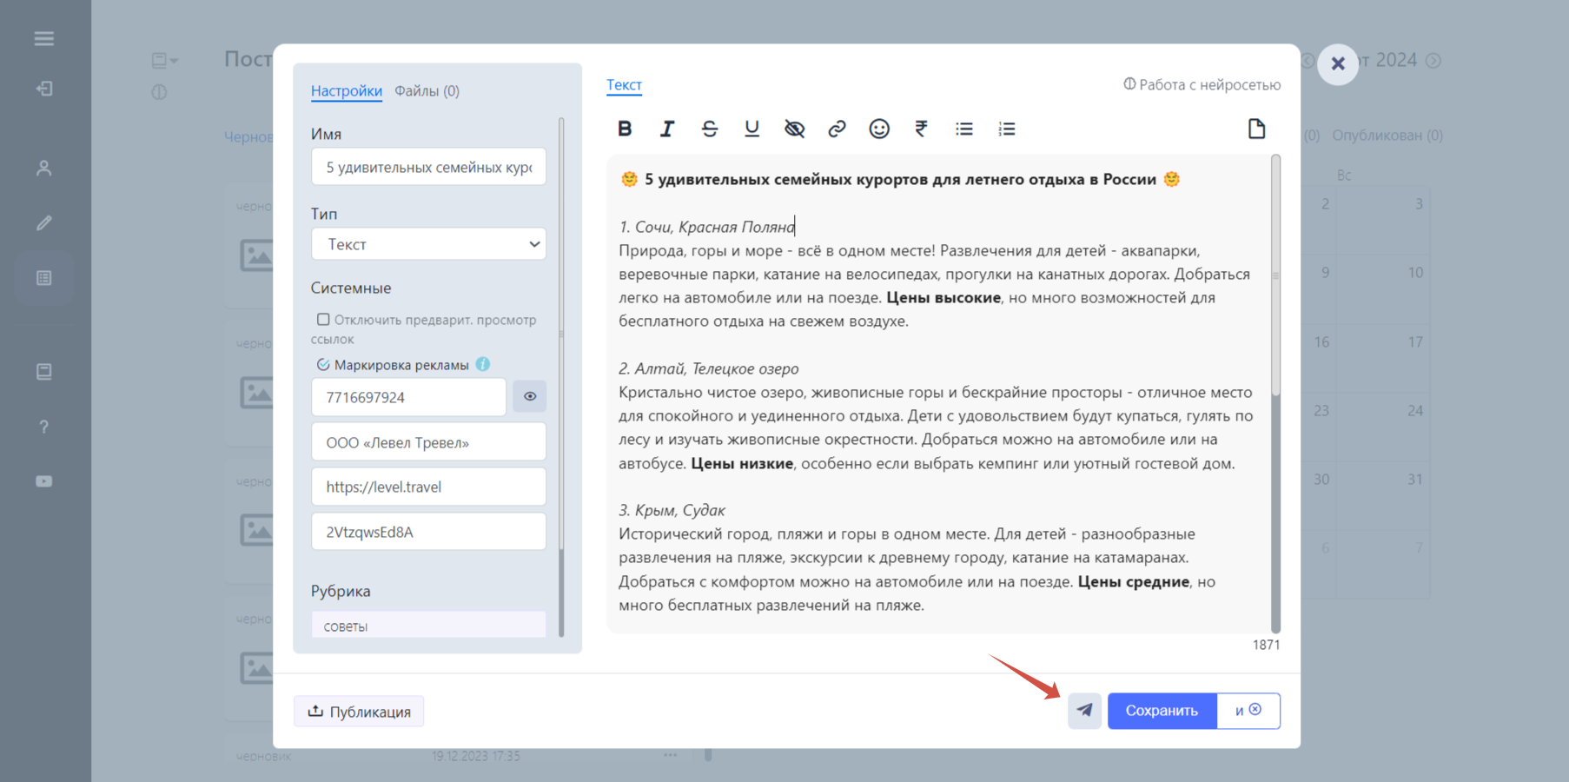Click the pencil edit icon in sidebar
1569x782 pixels.
tap(44, 223)
